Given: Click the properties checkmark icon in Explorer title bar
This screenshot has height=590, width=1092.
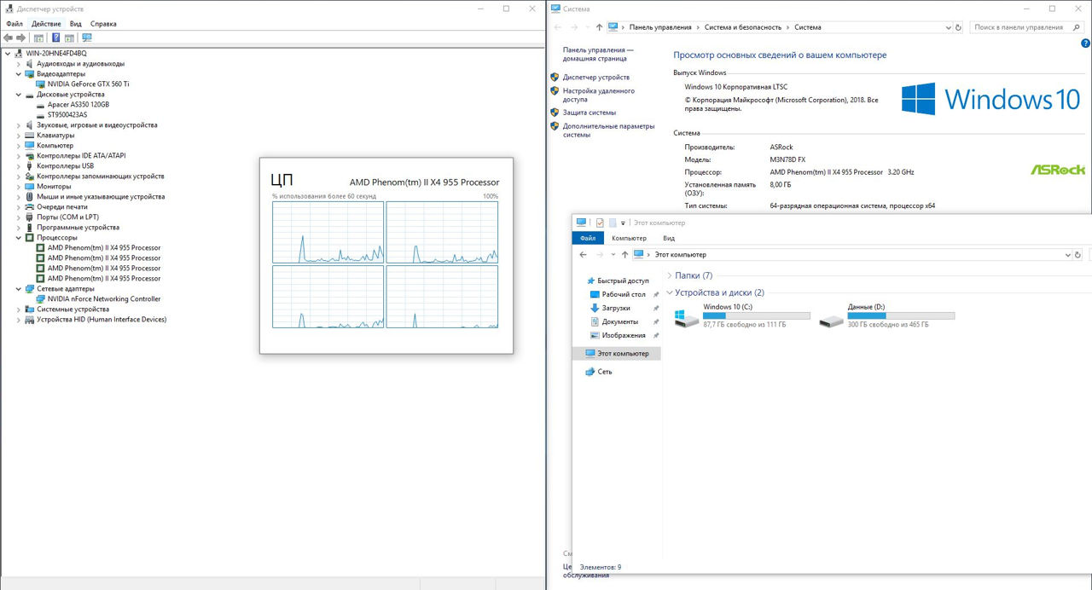Looking at the screenshot, I should click(600, 223).
